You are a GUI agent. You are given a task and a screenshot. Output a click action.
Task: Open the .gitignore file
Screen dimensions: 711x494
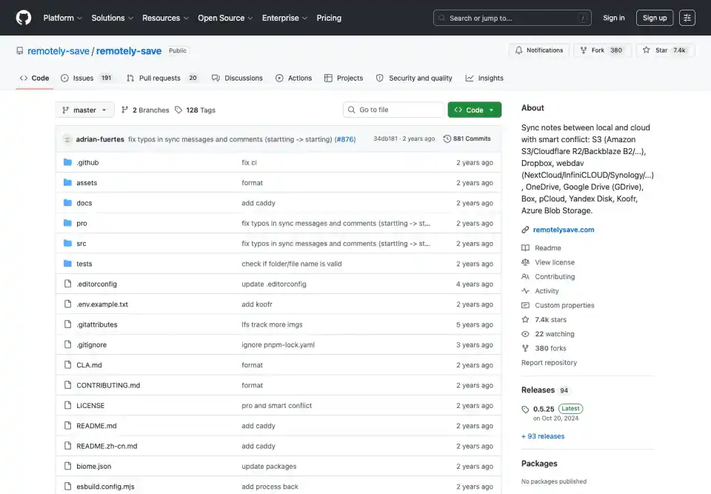pos(92,344)
